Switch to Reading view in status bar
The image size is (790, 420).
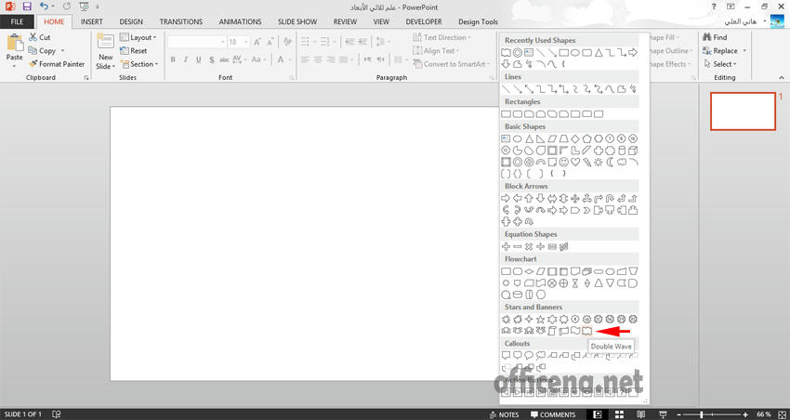pos(639,414)
